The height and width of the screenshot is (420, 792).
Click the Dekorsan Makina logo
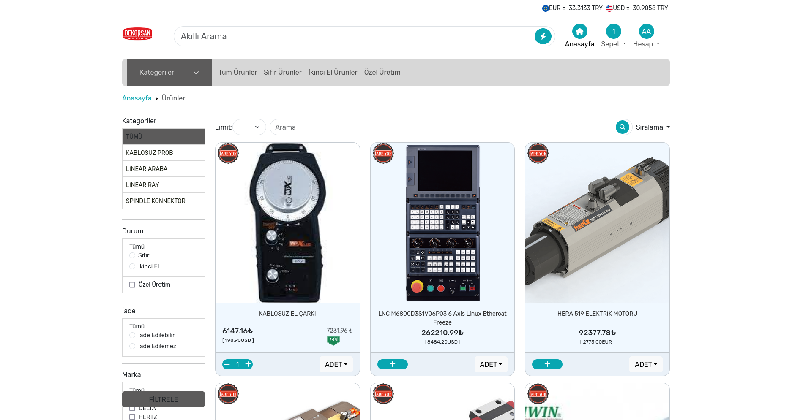[137, 34]
